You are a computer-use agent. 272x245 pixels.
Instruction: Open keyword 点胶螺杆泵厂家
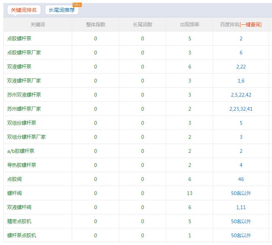(x=24, y=53)
